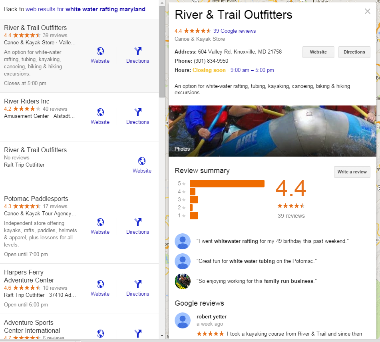
Task: Click the Directions button in the detail panel
Action: click(x=354, y=52)
